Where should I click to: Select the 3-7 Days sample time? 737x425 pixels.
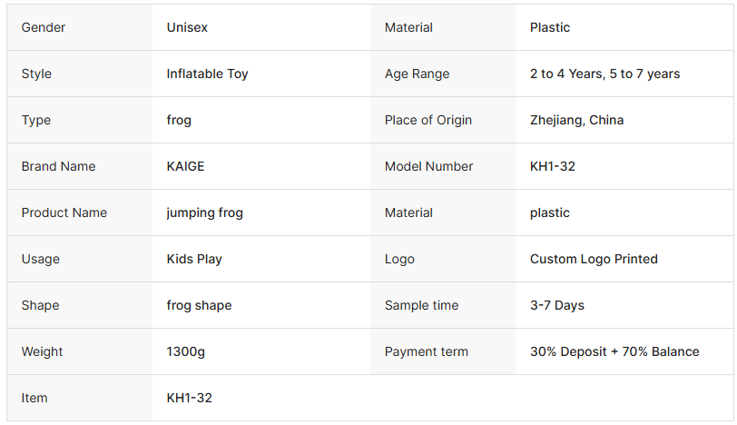point(556,305)
